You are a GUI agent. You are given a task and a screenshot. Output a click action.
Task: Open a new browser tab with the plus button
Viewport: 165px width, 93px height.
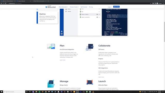[48, 1]
